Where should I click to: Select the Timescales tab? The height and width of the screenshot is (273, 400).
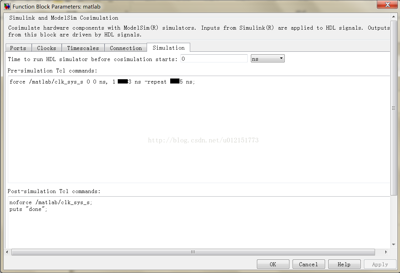[83, 48]
